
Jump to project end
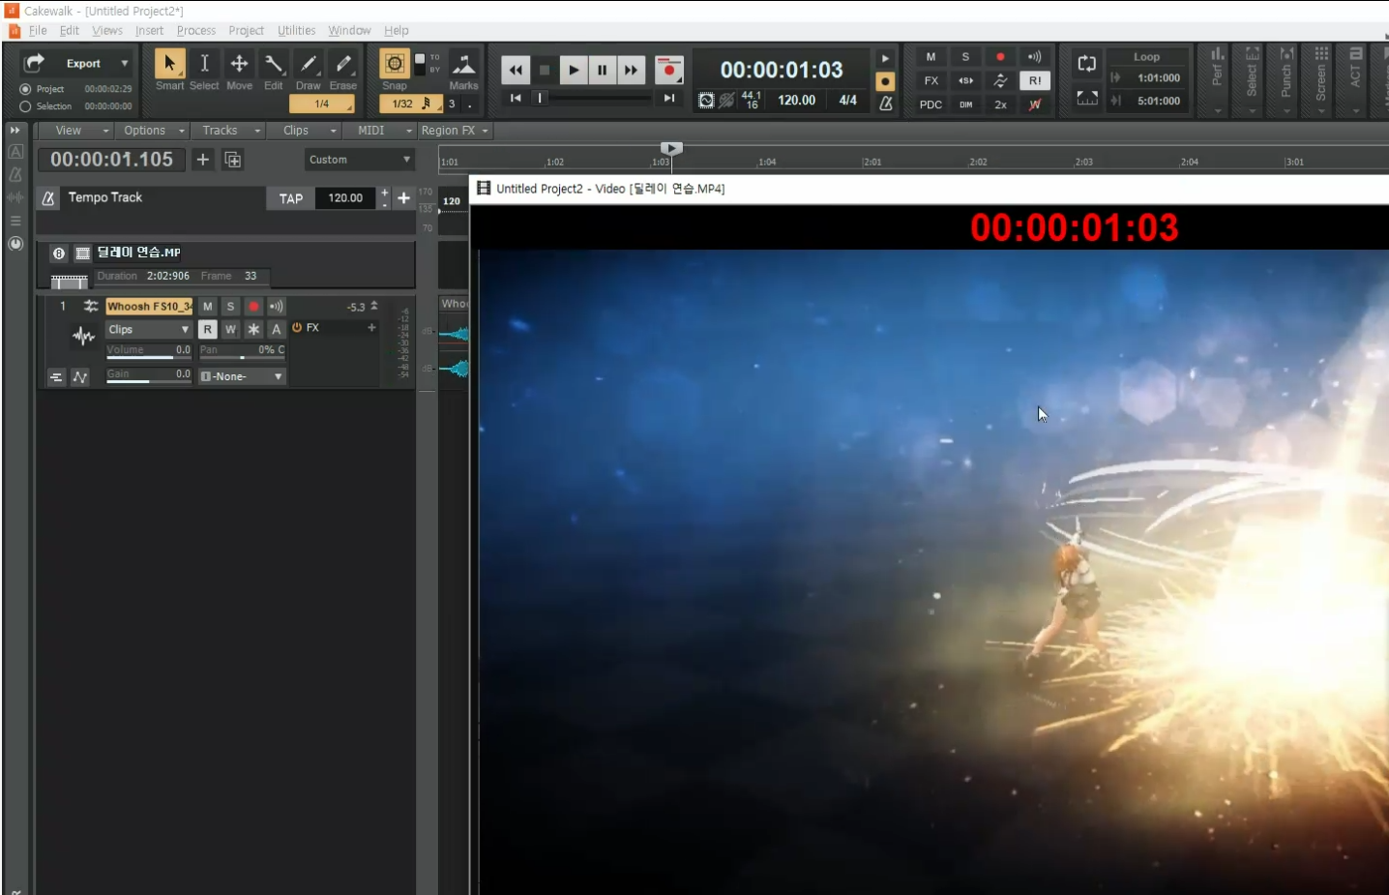click(x=669, y=98)
